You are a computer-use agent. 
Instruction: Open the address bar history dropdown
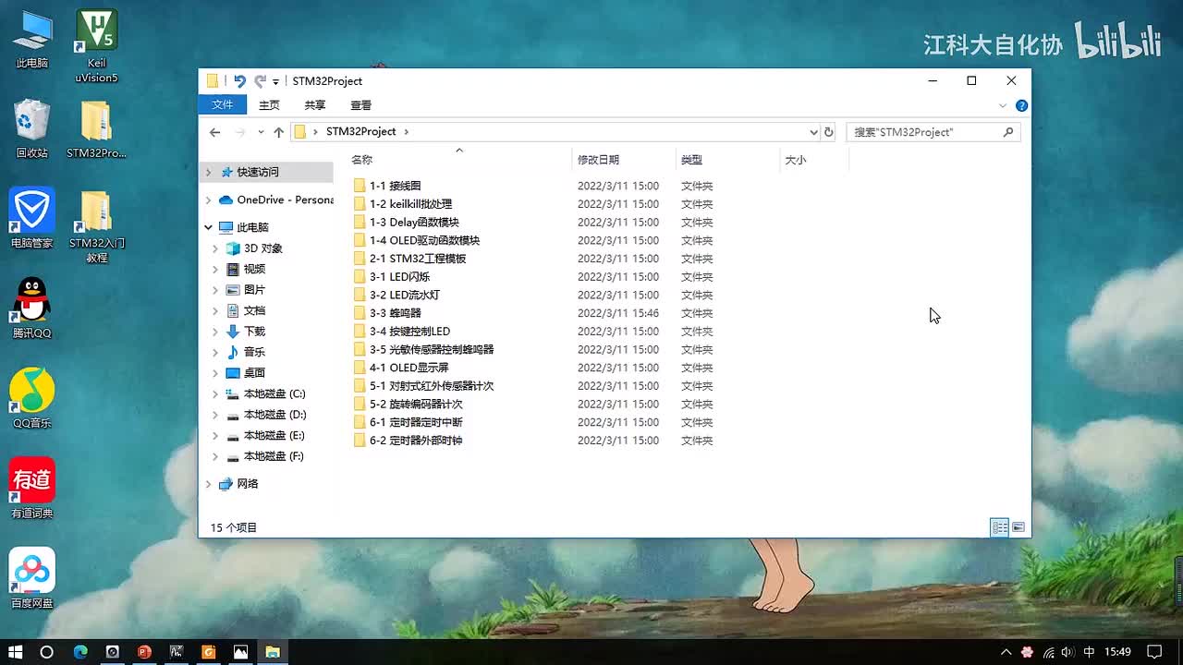pos(813,132)
